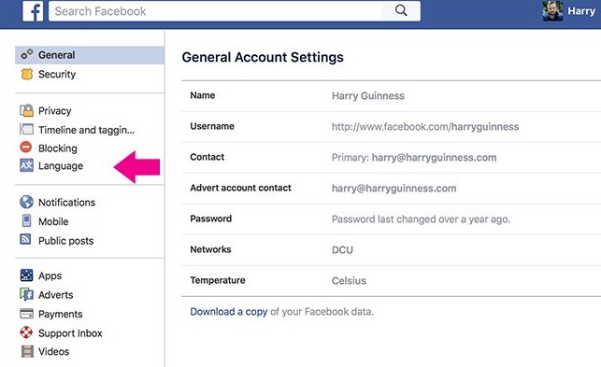
Task: Click into the Search Facebook field
Action: pyautogui.click(x=215, y=11)
